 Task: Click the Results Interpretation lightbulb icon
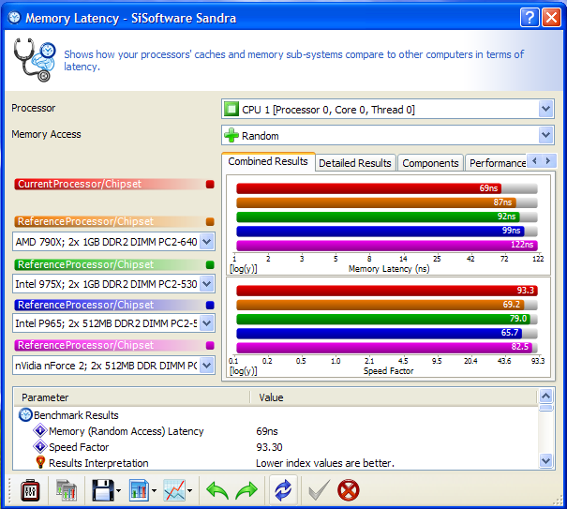pos(40,462)
